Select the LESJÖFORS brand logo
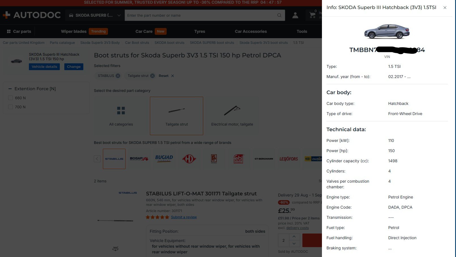 click(x=289, y=159)
